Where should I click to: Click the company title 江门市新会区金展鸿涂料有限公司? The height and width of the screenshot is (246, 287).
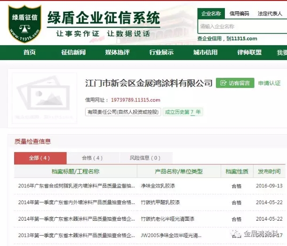coord(149,83)
